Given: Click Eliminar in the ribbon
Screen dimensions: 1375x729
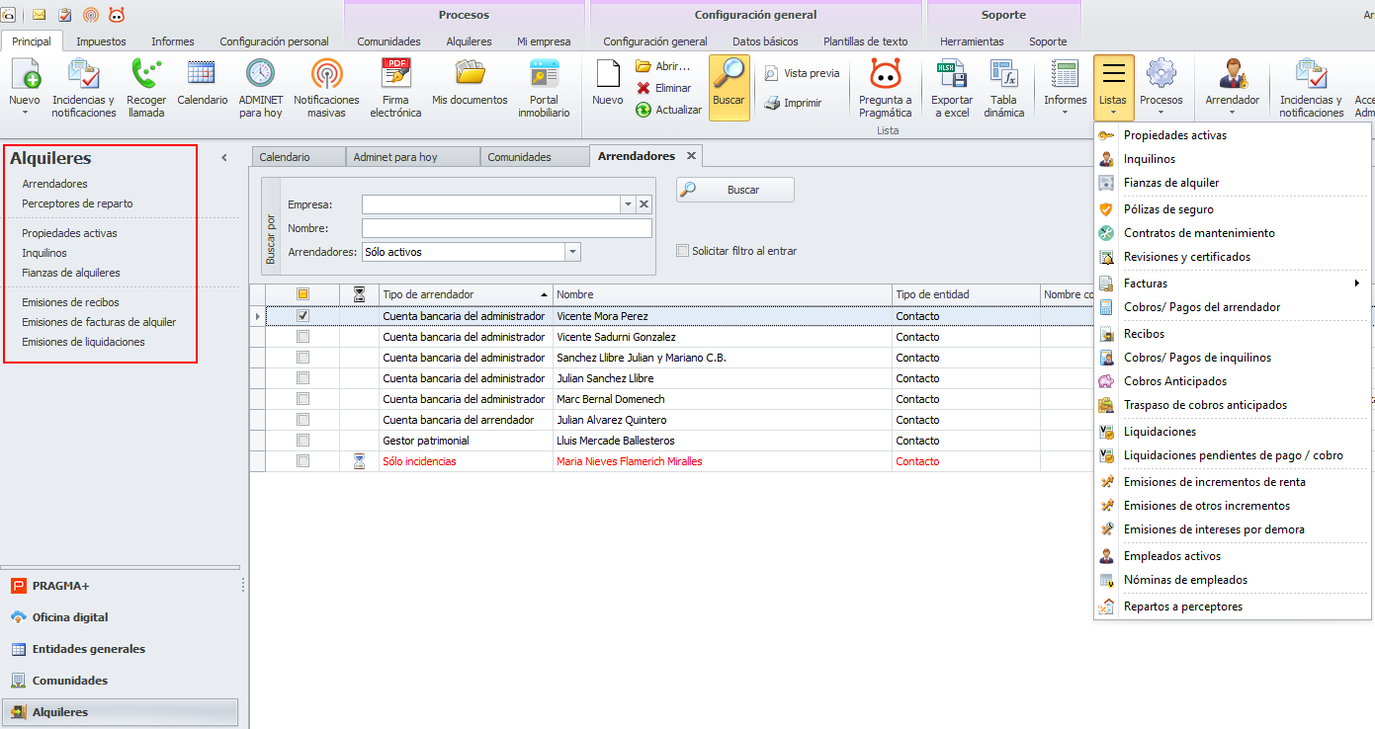Looking at the screenshot, I should (x=663, y=88).
